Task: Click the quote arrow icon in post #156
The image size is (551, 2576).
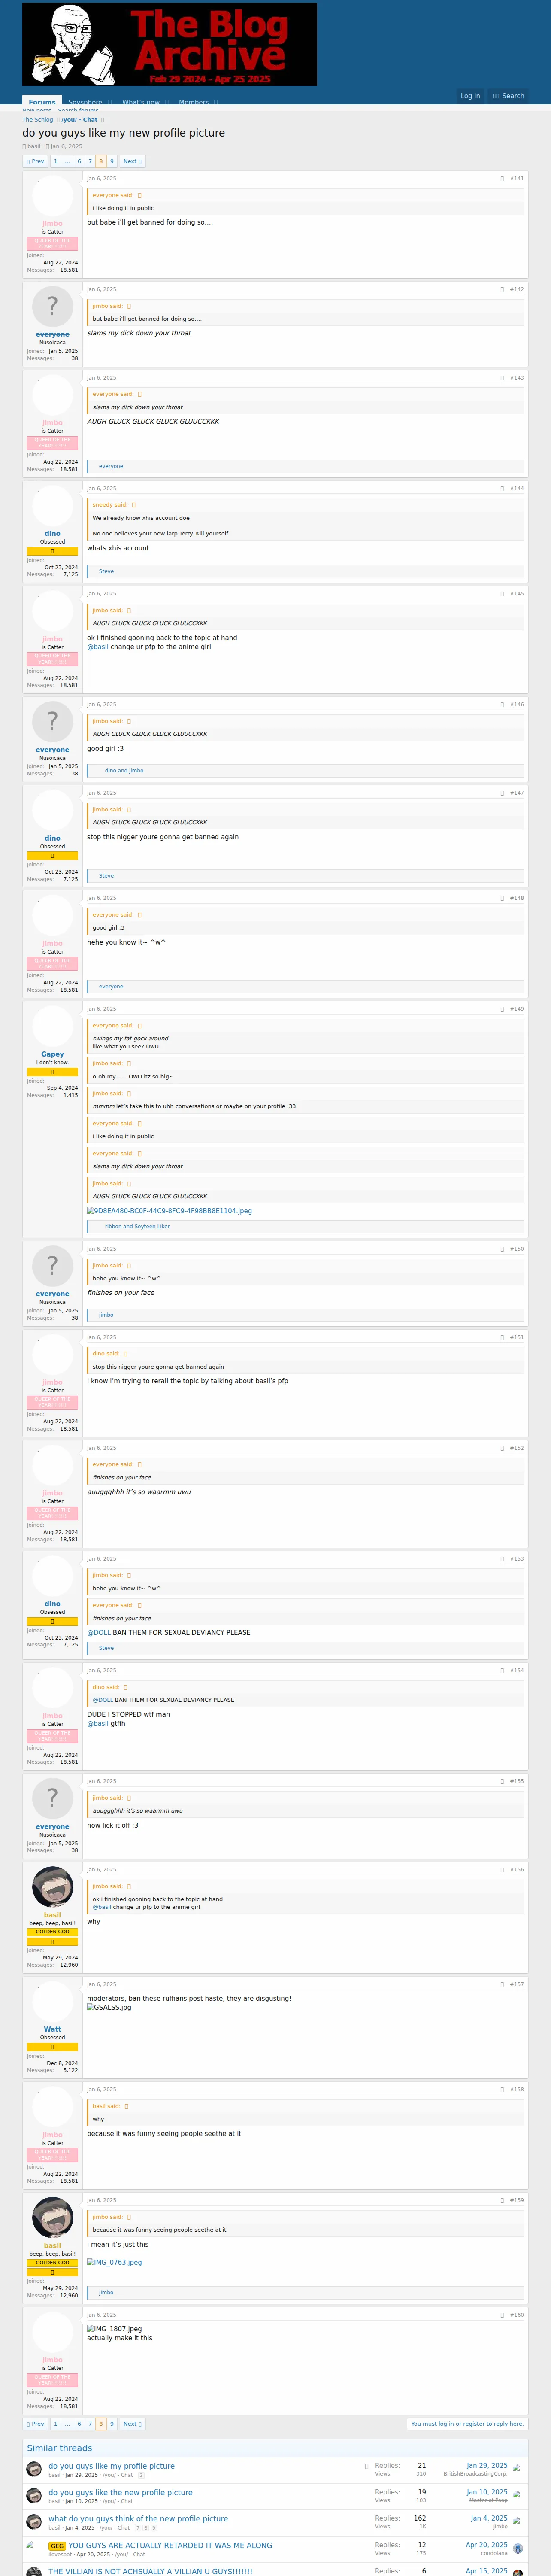Action: [x=129, y=1887]
